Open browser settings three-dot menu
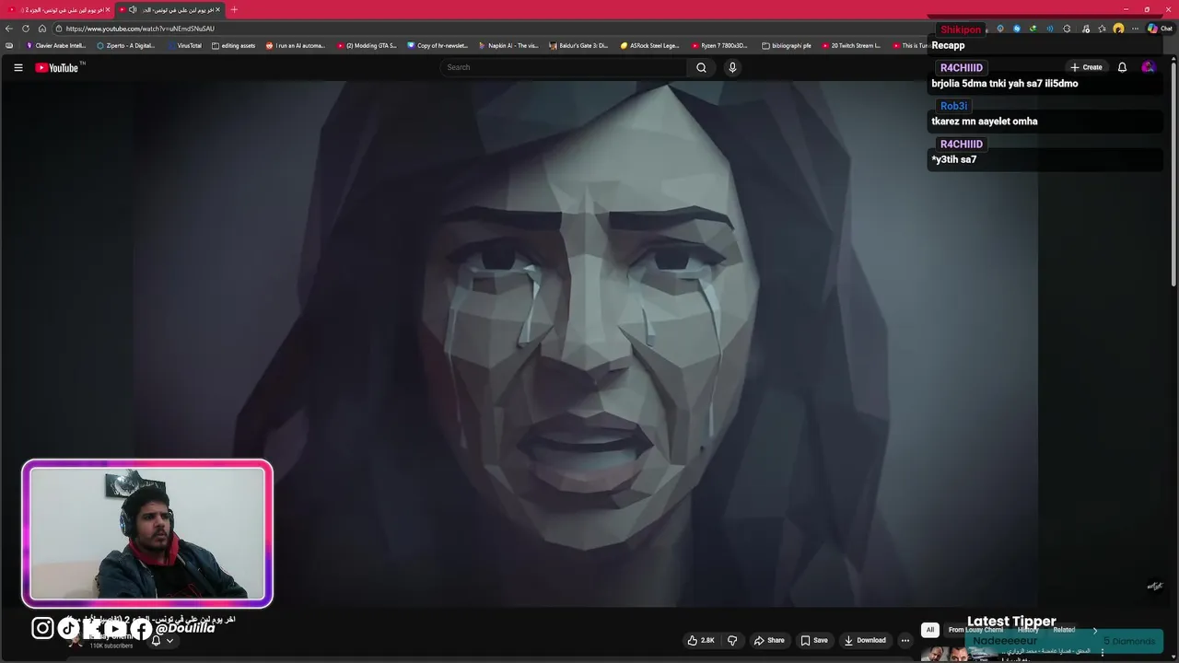The image size is (1179, 663). point(1135,29)
